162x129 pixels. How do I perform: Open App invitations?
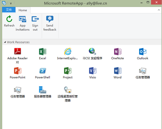23,23
